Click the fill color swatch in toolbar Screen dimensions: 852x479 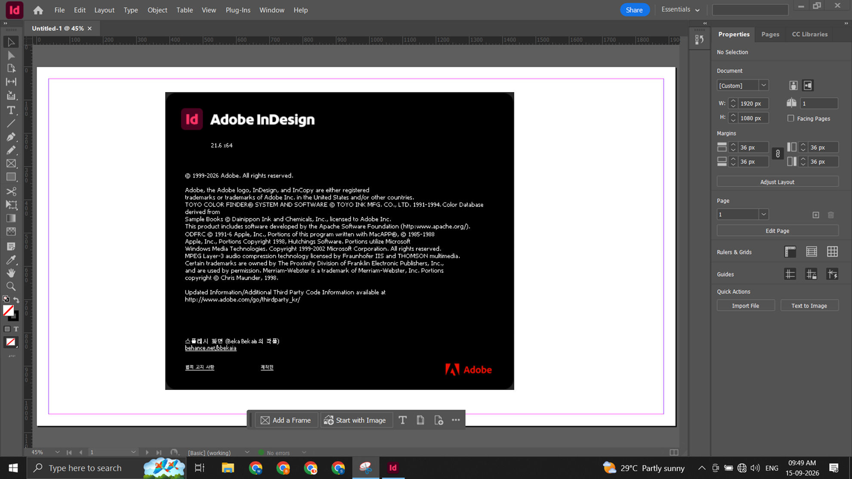[8, 310]
